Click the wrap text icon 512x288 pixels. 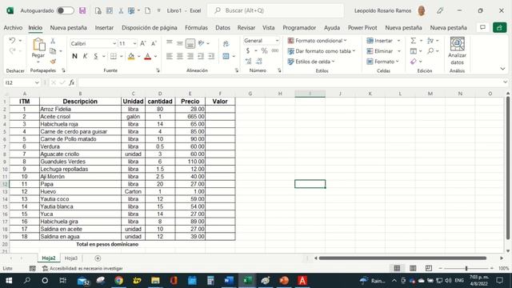[226, 44]
